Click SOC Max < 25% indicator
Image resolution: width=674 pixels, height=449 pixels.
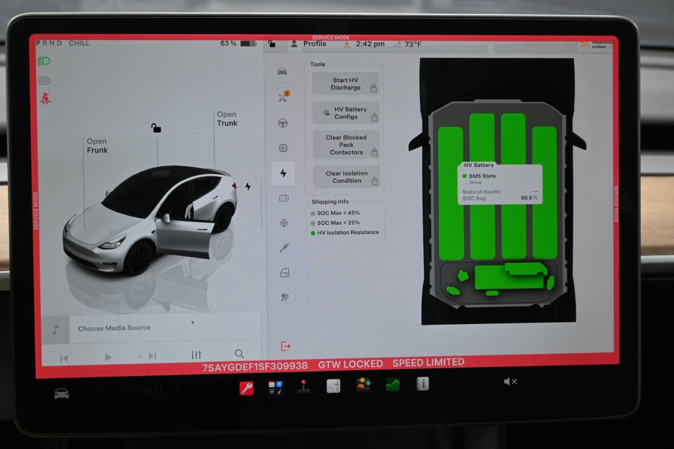tap(335, 223)
